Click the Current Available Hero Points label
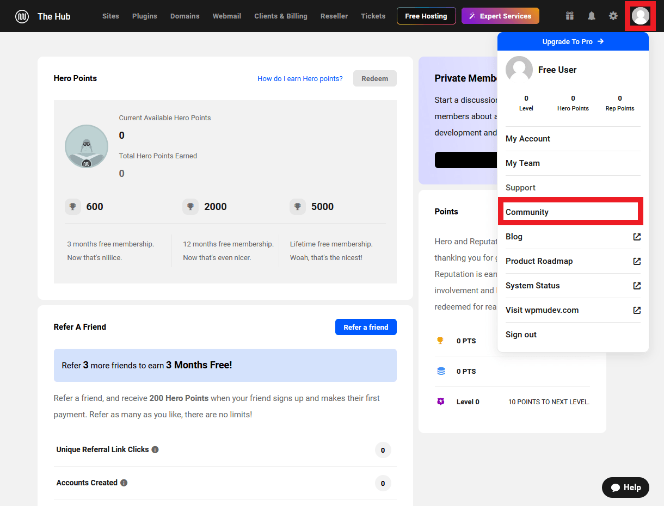 click(165, 118)
